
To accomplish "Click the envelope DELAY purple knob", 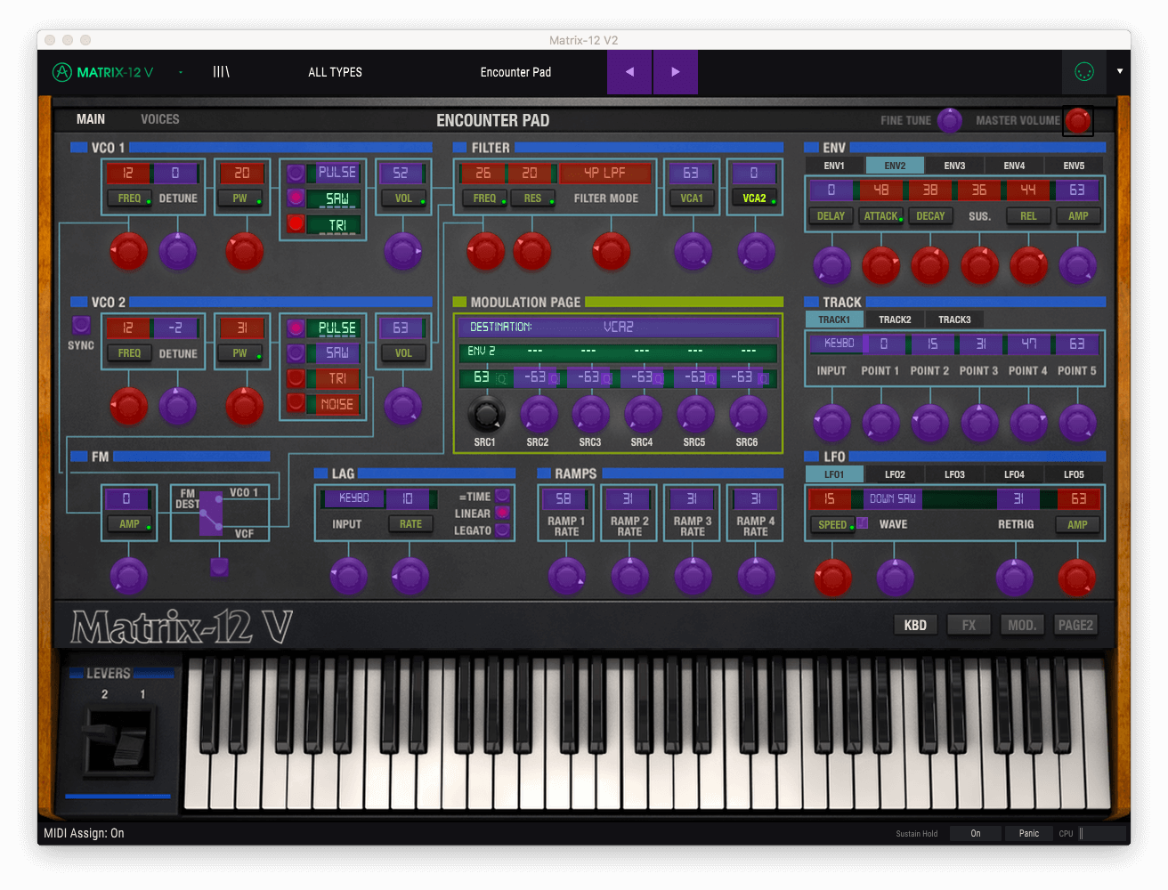I will [x=832, y=265].
